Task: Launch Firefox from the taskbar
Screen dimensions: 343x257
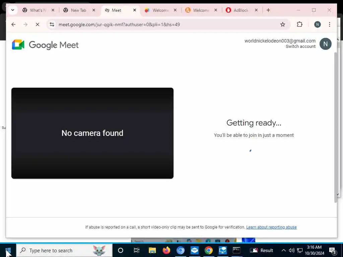Action: (166, 250)
